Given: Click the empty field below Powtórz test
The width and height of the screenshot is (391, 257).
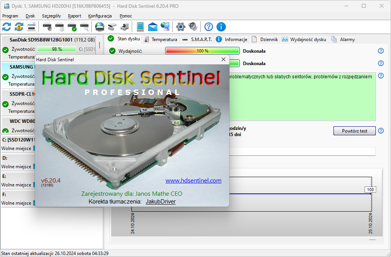Looking at the screenshot, I should click(302, 151).
